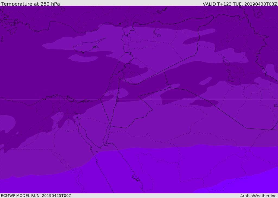Select the small islands in the southern Red Sea
The width and height of the screenshot is (278, 198).
point(136,178)
